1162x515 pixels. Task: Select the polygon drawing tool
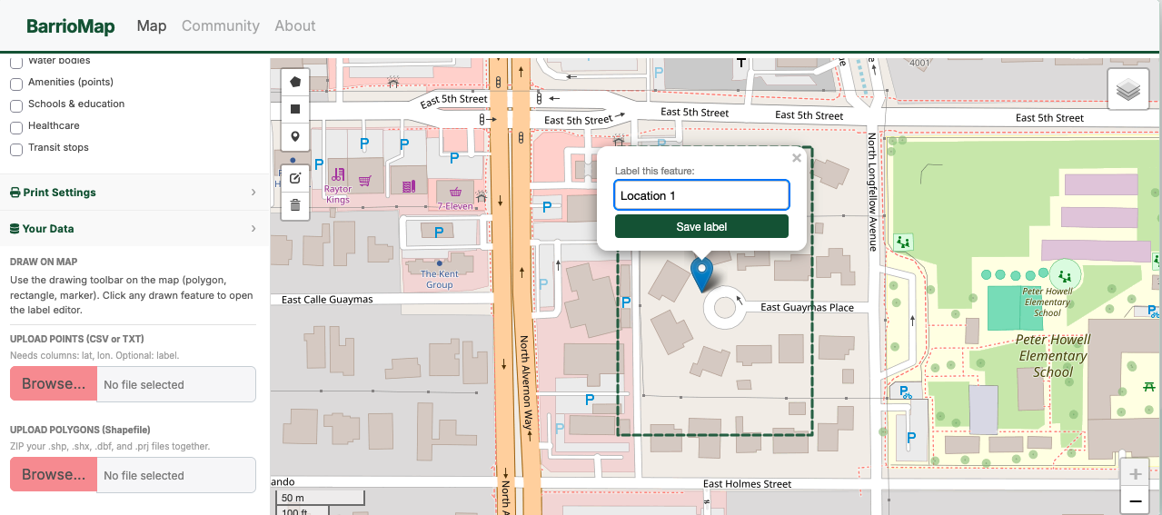pyautogui.click(x=295, y=82)
